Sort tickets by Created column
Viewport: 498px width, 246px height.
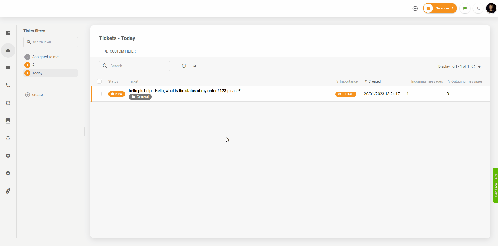point(374,81)
